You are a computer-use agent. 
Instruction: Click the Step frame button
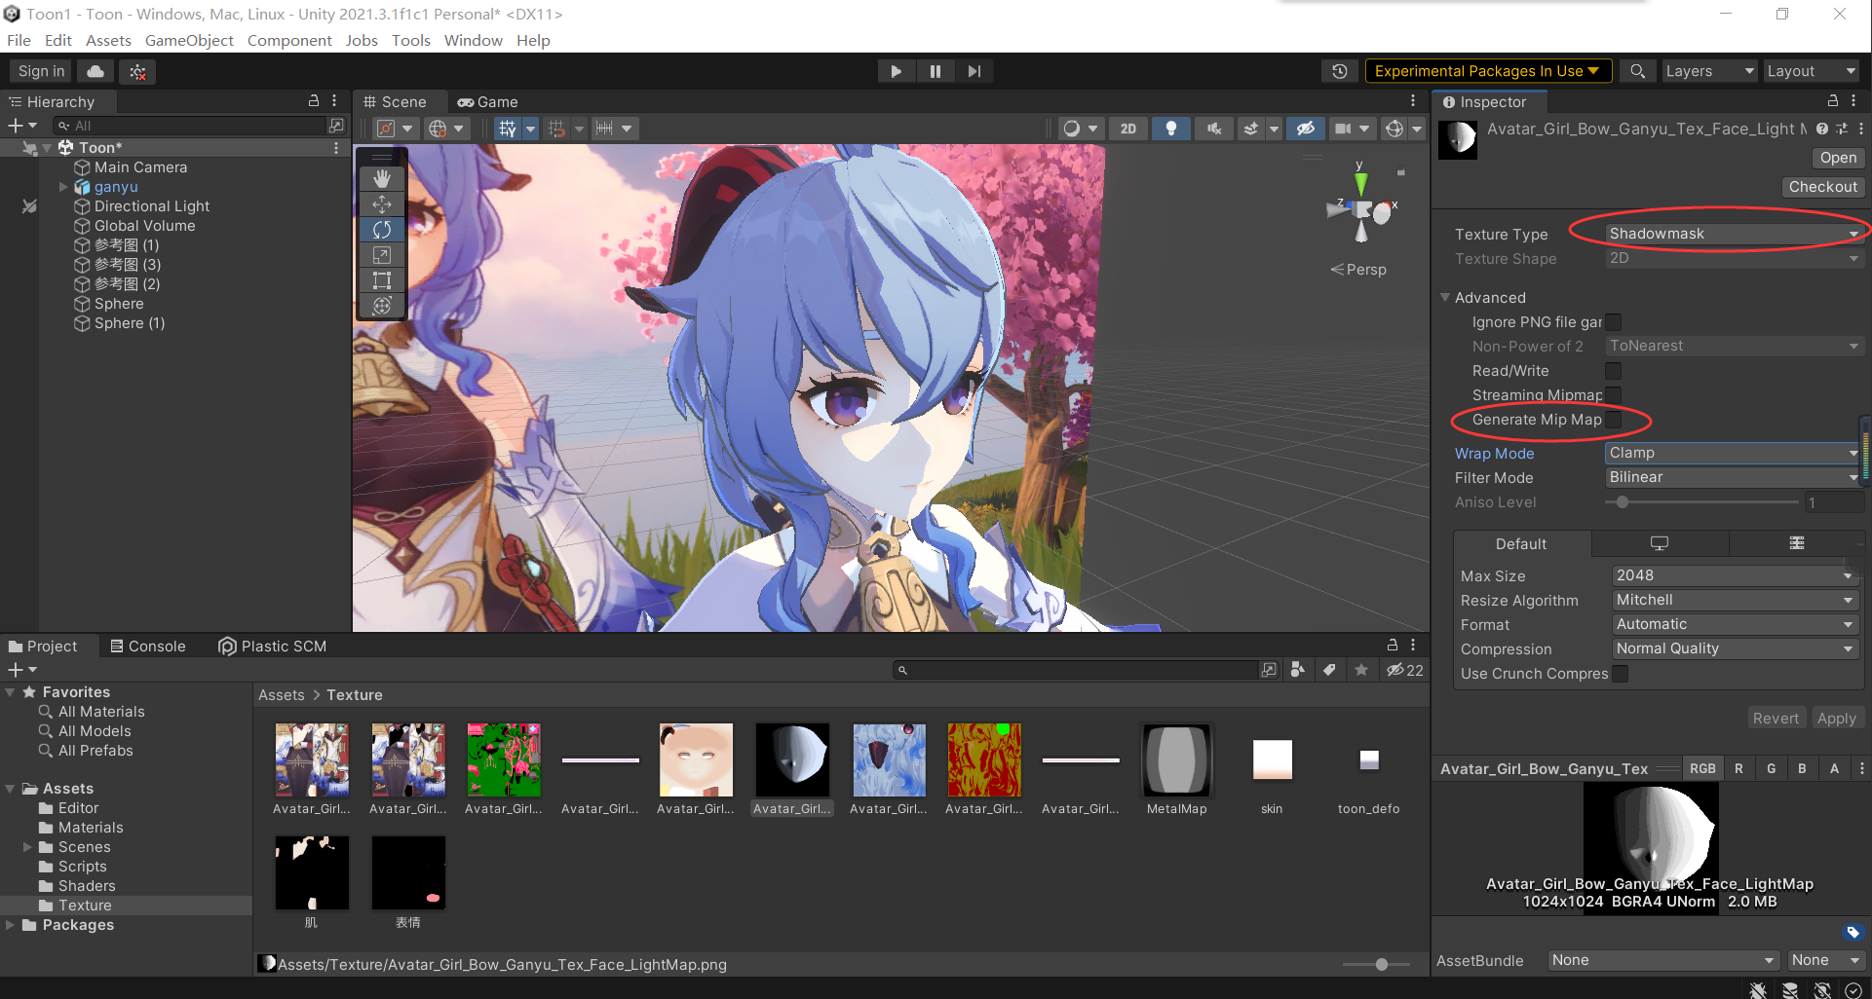point(974,71)
